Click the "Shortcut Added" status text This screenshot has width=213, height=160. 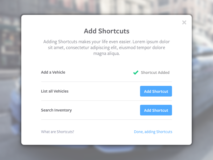point(155,73)
